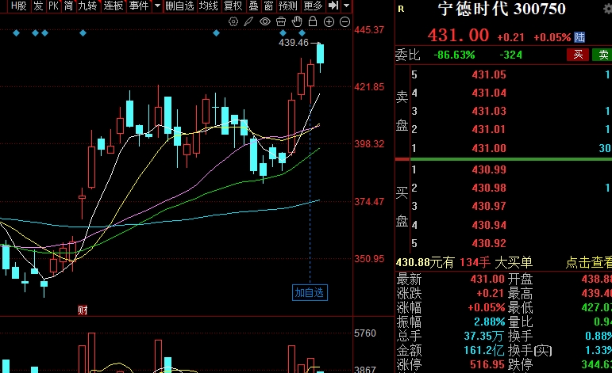Click the 陆 badge next to +0.05%
The image size is (612, 373).
coord(579,37)
